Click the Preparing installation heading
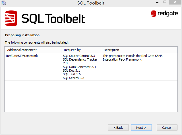The image size is (182, 135). pos(22,35)
